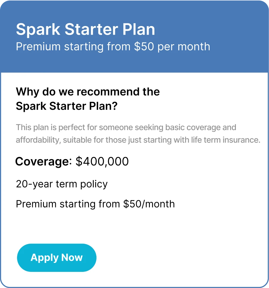Click the word "Now" on the teal button
The width and height of the screenshot is (269, 288).
[72, 257]
